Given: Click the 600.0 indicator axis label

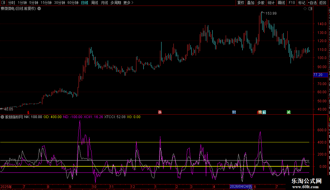Looking at the screenshot, I should coord(322,130).
